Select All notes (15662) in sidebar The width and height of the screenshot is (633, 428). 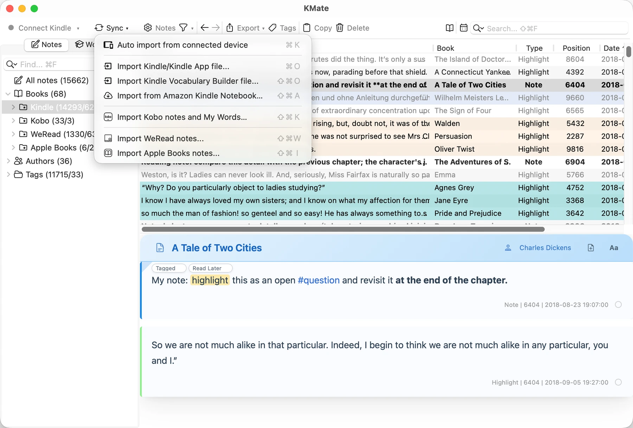[x=51, y=81]
